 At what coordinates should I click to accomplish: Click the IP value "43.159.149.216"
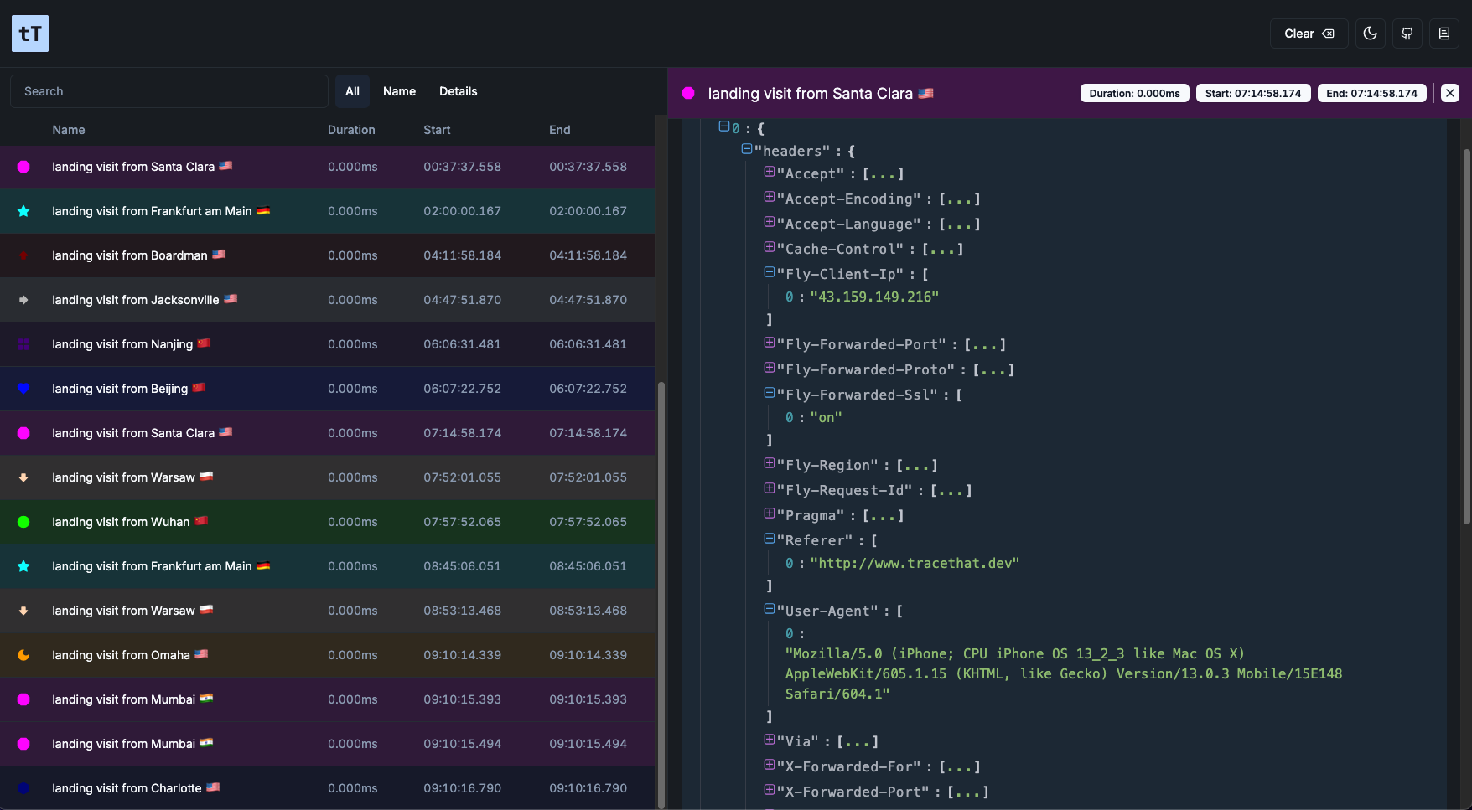pyautogui.click(x=874, y=297)
